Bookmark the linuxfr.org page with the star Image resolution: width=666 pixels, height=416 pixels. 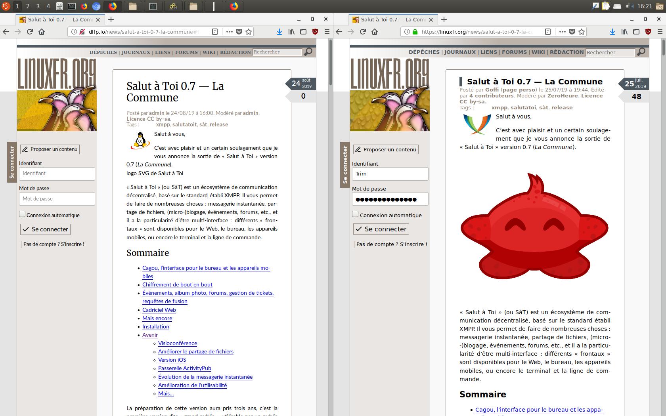pos(582,32)
